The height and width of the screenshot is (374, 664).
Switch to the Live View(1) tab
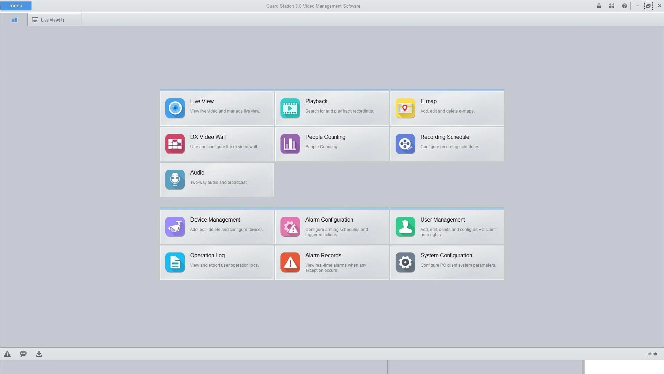53,20
